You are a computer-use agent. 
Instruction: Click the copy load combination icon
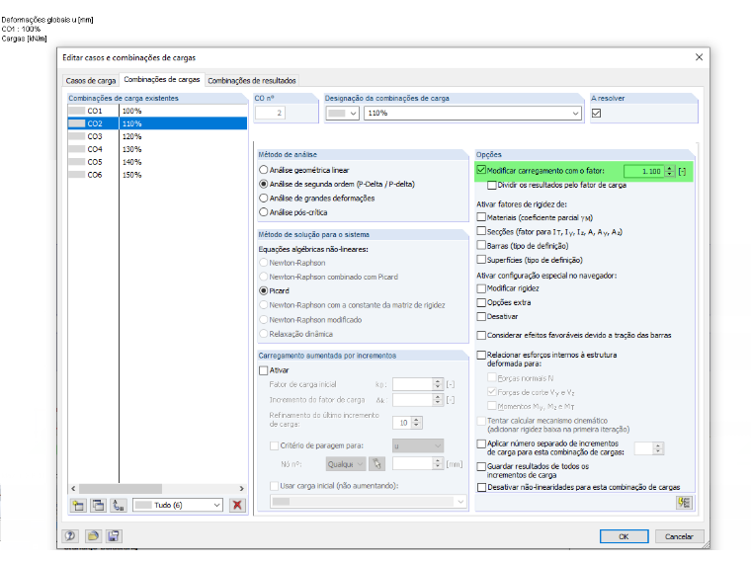tap(98, 505)
